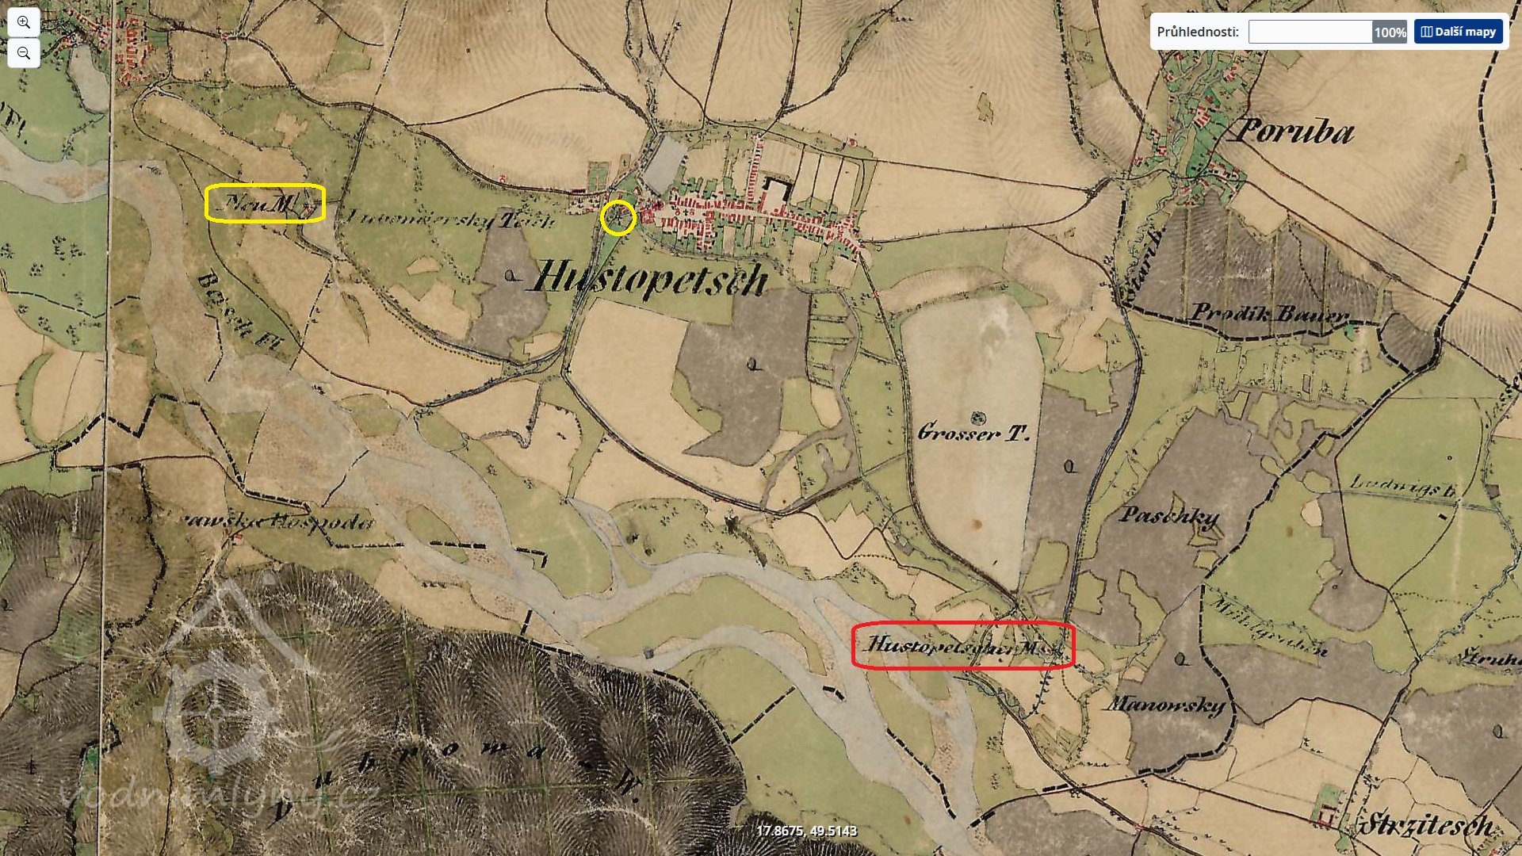Click the yellow Neu M. highlighted box
This screenshot has width=1522, height=856.
(x=265, y=203)
